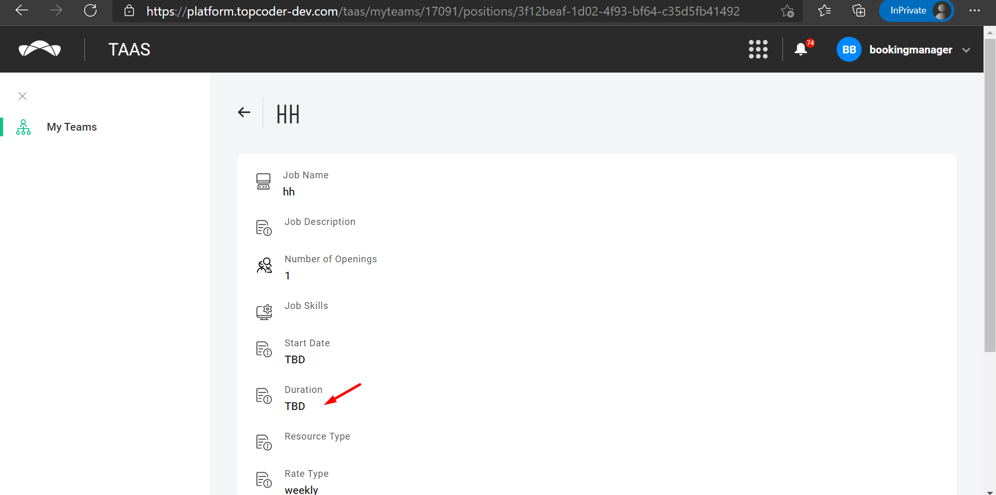This screenshot has width=996, height=495.
Task: Open My Teams in the sidebar
Action: pos(72,127)
